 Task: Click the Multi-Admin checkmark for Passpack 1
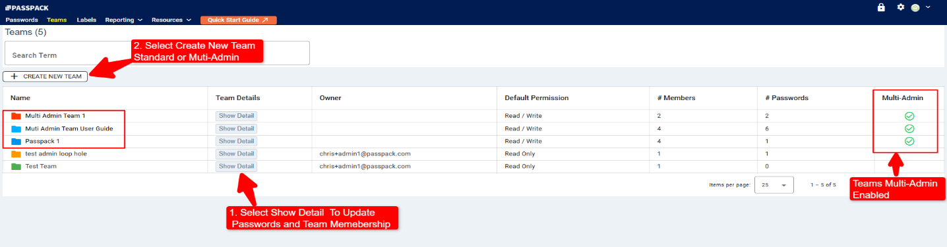tap(909, 141)
